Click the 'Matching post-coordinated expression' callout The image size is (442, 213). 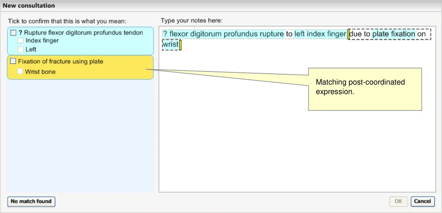pyautogui.click(x=365, y=88)
